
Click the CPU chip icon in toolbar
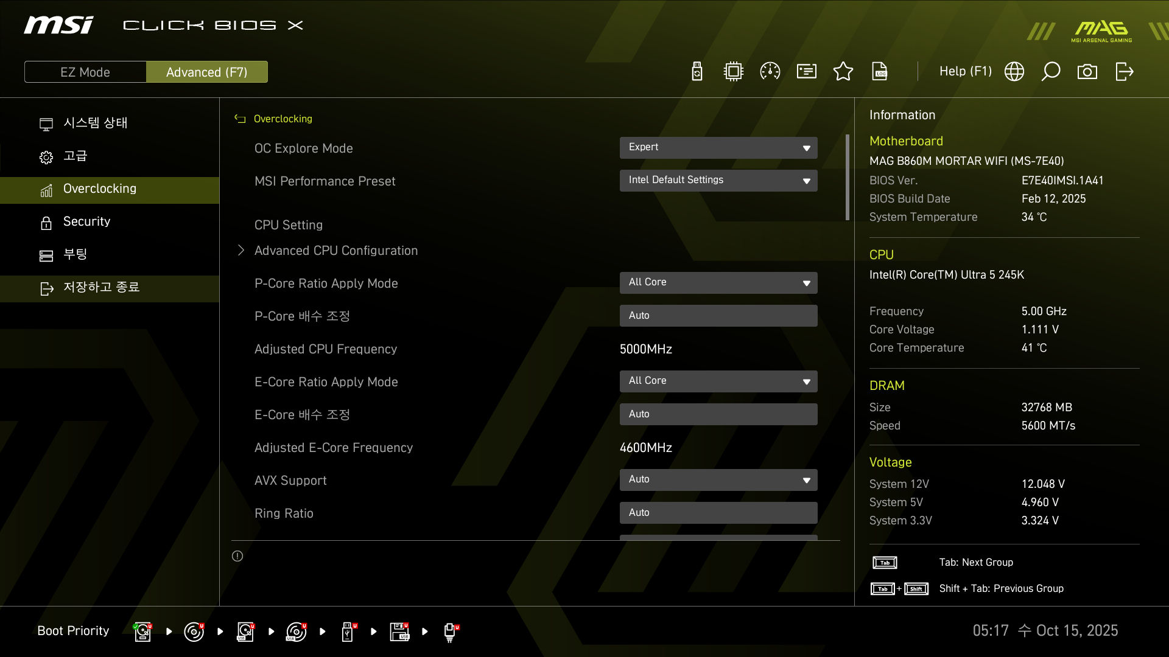[734, 72]
